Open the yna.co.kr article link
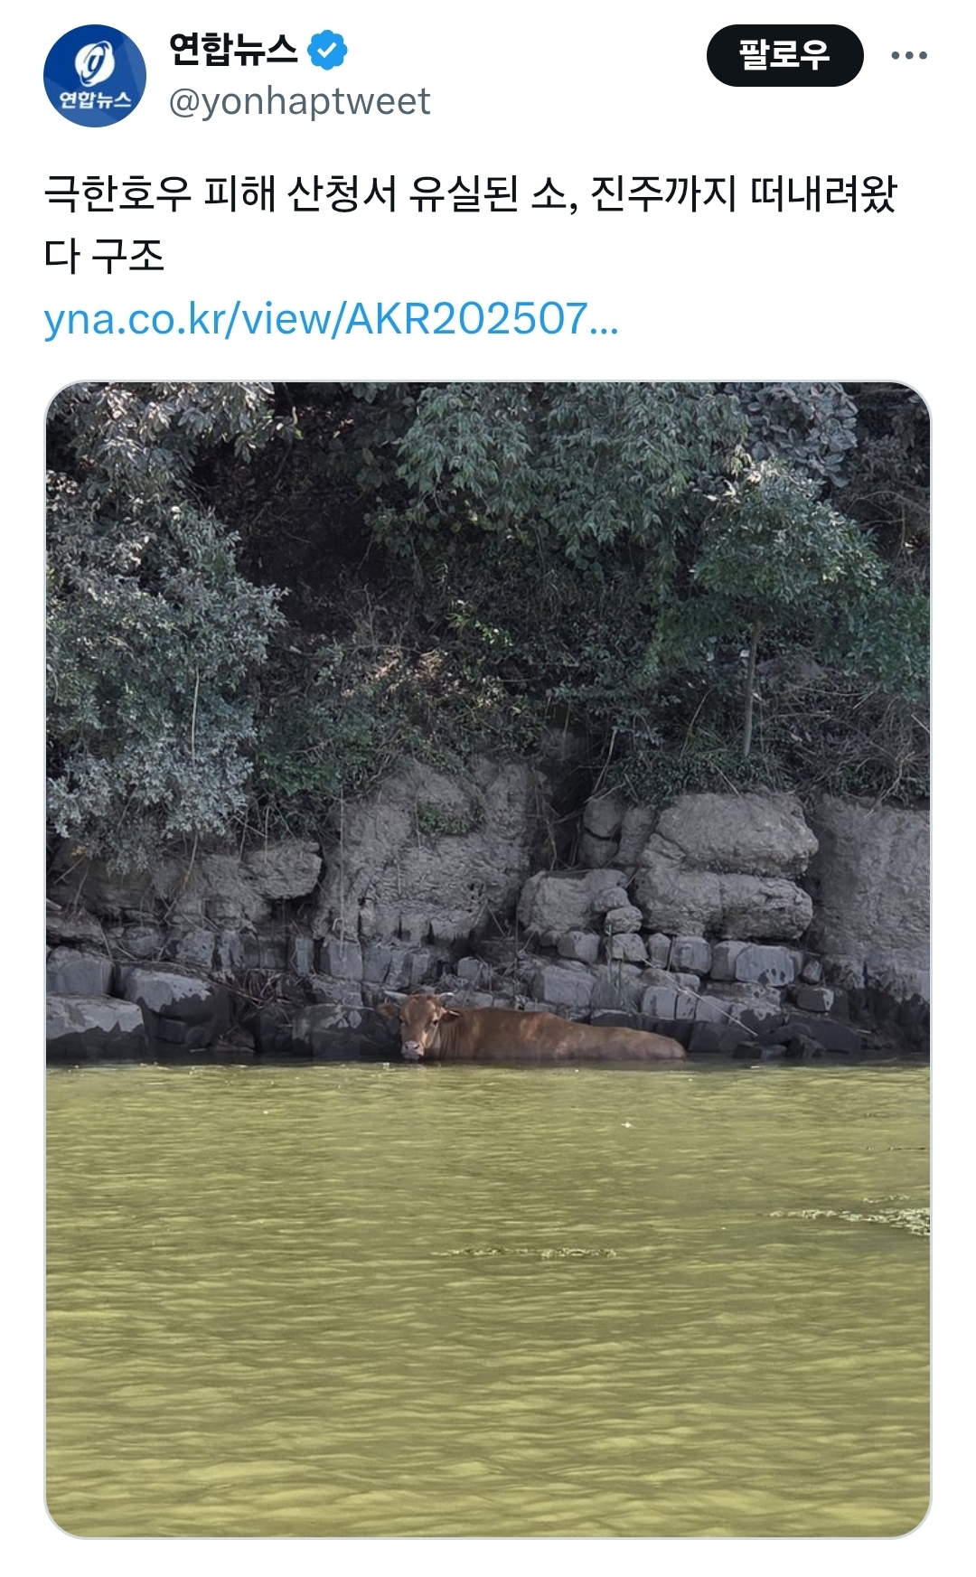Screen dimensions: 976x1577 (331, 319)
